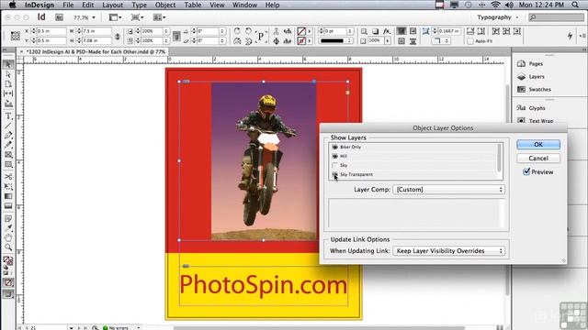Click the fill color swatch in control bar
This screenshot has height=330, width=588.
[301, 31]
